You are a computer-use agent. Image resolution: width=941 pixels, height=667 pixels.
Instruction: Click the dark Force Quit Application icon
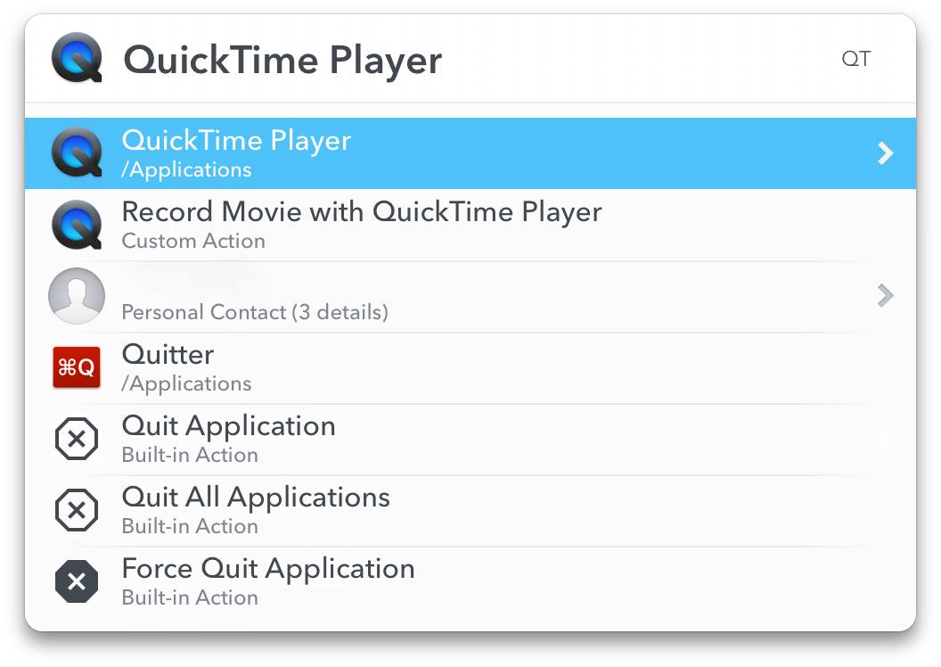(x=77, y=581)
